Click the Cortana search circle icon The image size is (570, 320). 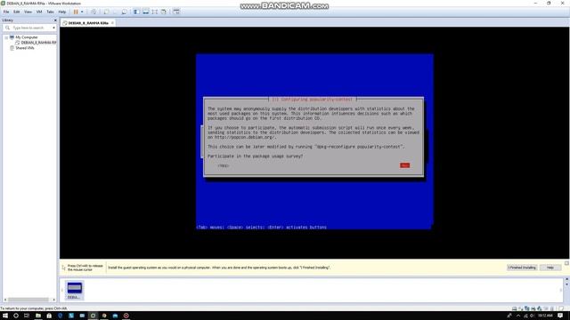(16, 316)
